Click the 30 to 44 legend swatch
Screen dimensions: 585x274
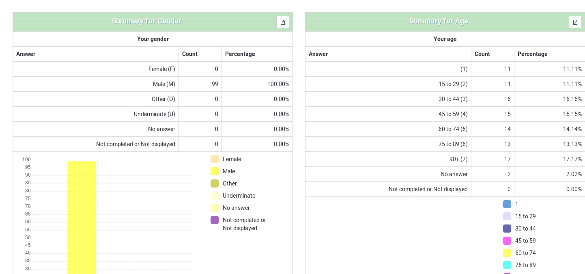[x=507, y=229]
